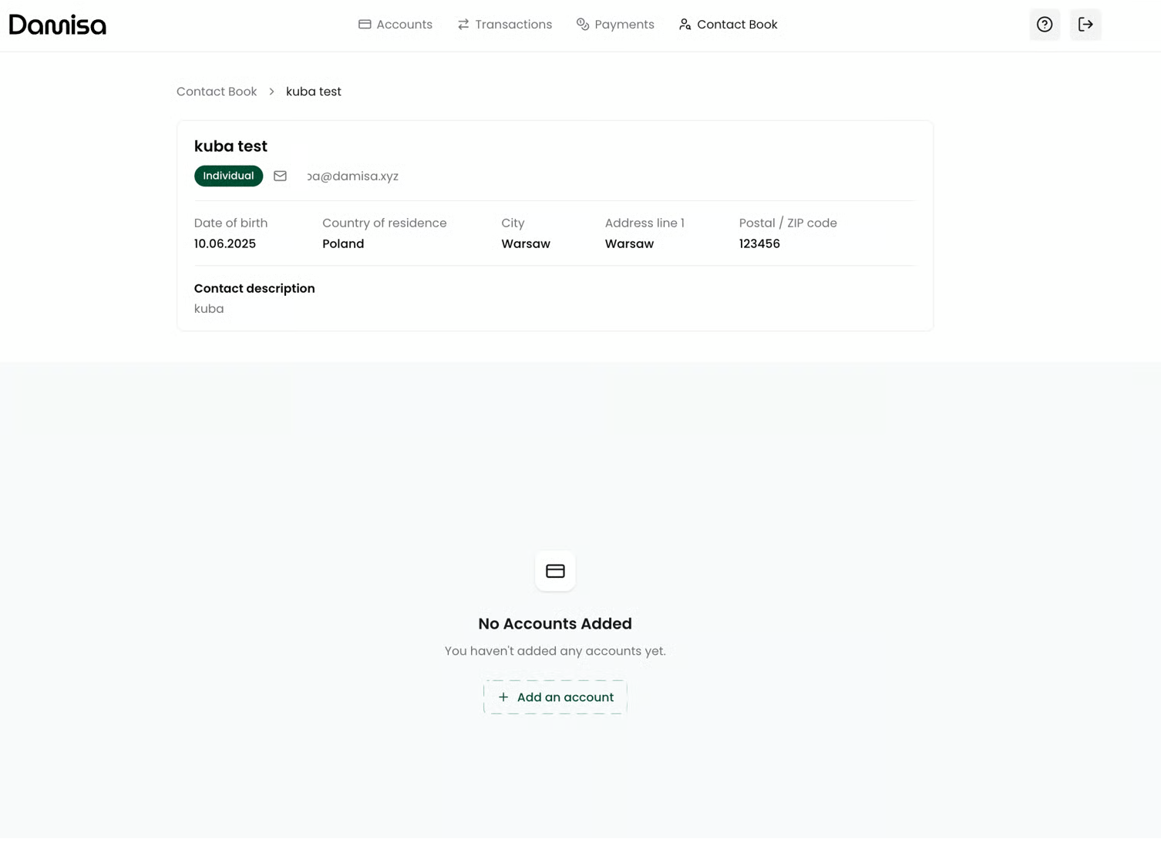Click the damisa.xyz email address
1161x849 pixels.
[x=353, y=176]
